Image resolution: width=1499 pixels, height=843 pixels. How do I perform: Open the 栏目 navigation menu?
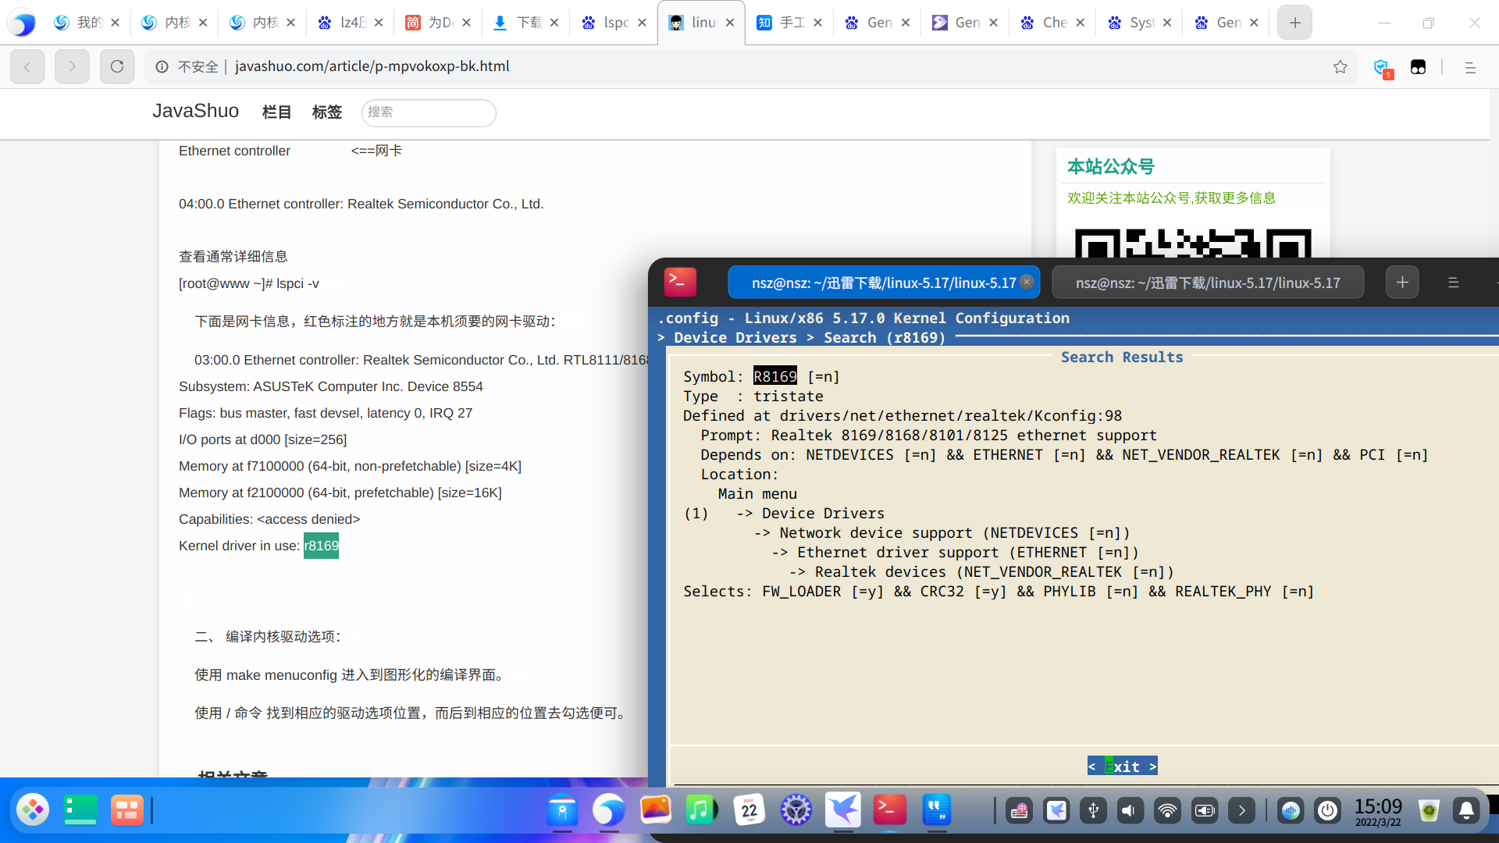point(276,112)
